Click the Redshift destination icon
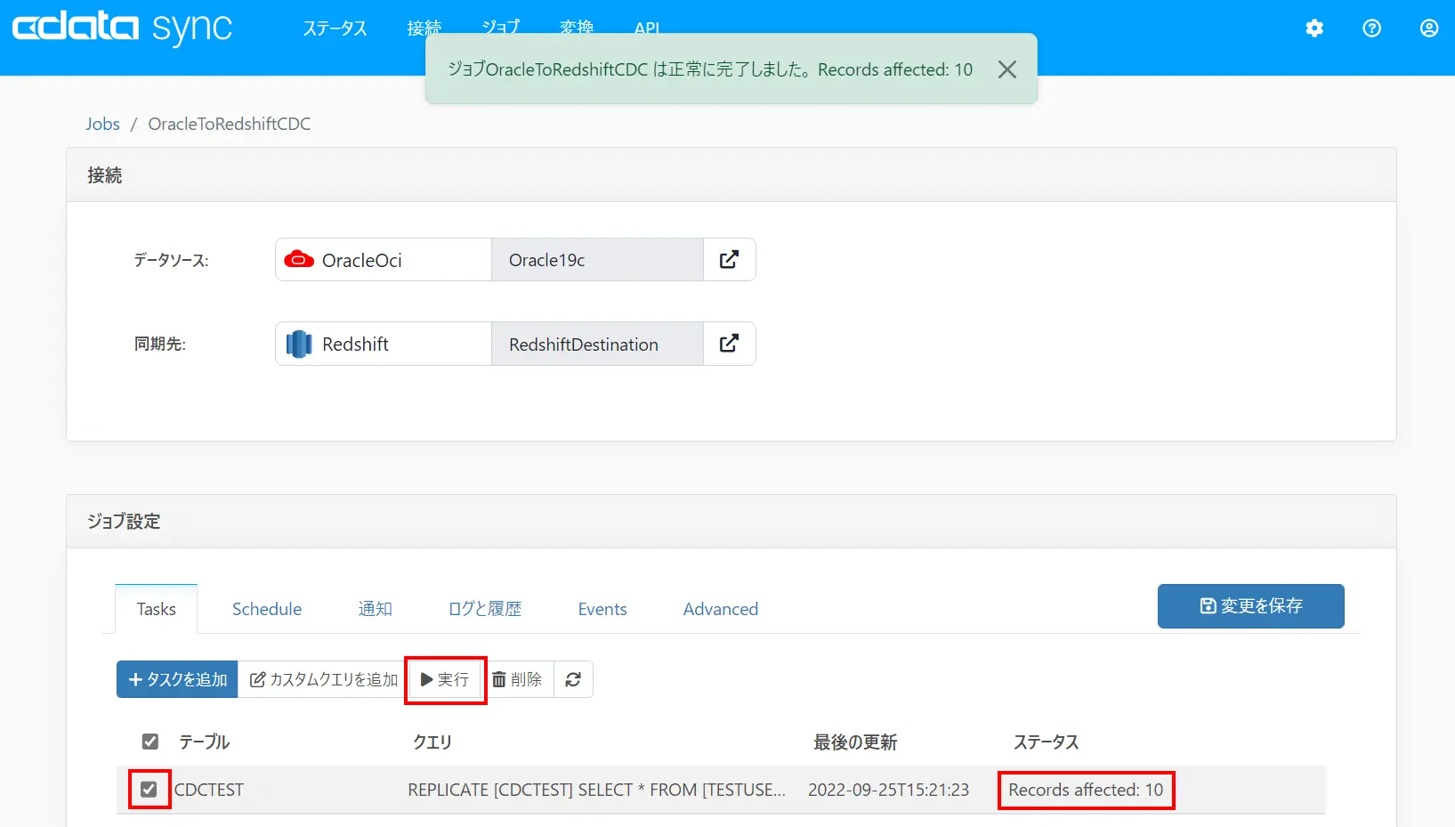 [x=299, y=344]
